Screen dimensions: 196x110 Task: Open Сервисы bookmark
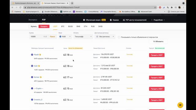(x=16, y=12)
